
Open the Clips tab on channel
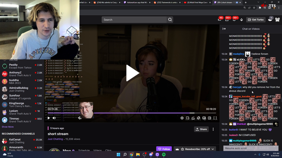108,150
